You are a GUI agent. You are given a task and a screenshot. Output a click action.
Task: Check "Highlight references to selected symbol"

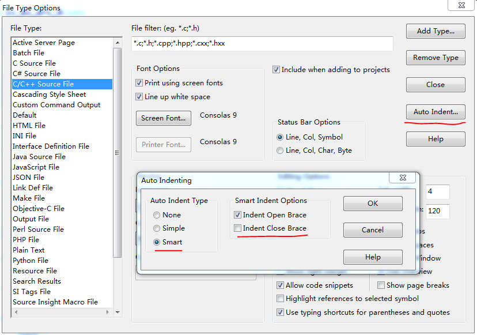coord(281,298)
